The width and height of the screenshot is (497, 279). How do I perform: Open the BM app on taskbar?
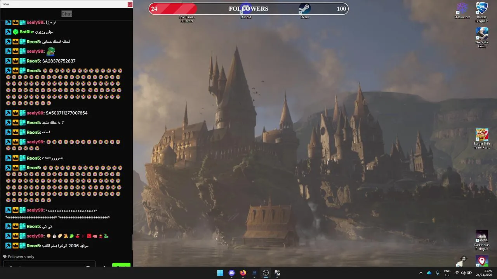[x=277, y=273]
